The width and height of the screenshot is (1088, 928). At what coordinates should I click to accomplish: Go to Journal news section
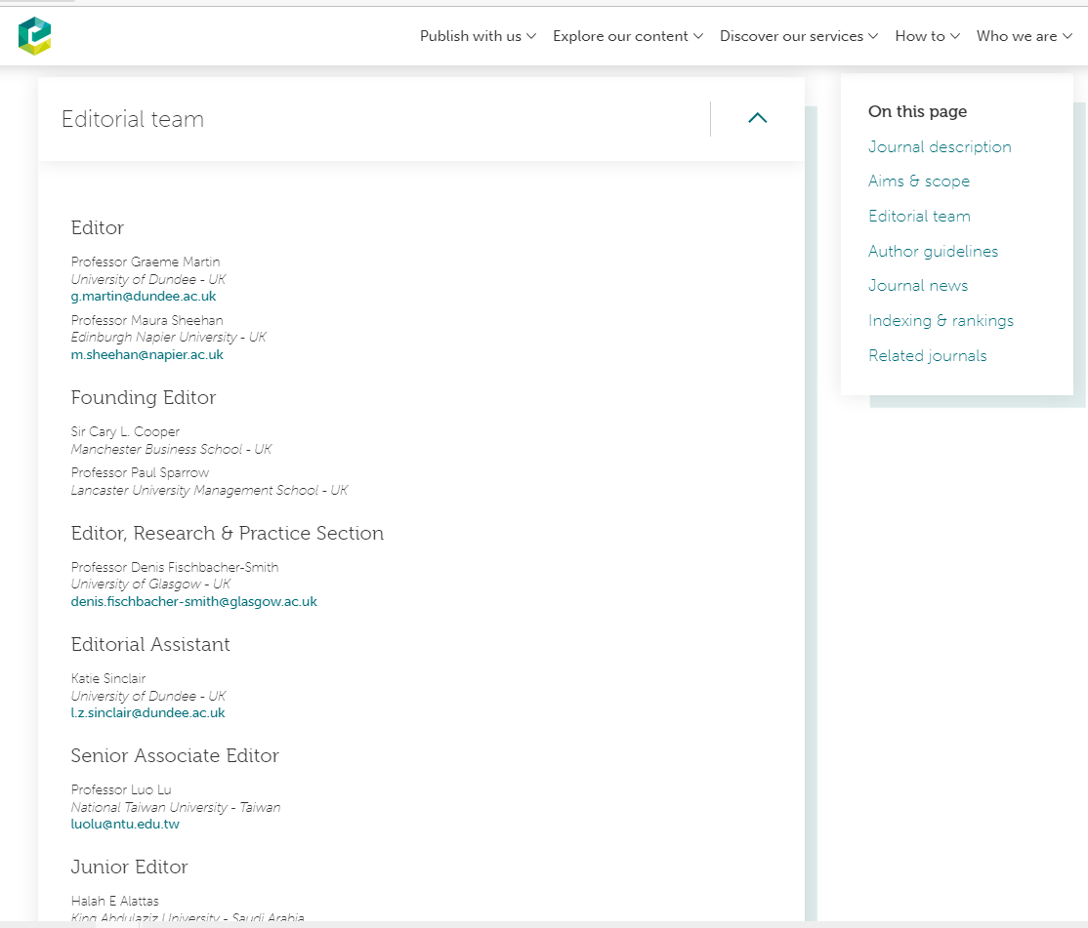(918, 286)
